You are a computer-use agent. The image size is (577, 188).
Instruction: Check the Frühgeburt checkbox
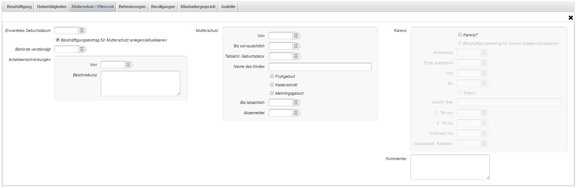point(272,76)
